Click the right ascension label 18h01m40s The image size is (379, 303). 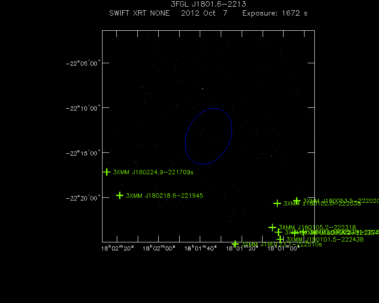[x=200, y=248]
